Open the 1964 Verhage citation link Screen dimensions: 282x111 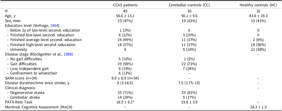click(x=55, y=25)
